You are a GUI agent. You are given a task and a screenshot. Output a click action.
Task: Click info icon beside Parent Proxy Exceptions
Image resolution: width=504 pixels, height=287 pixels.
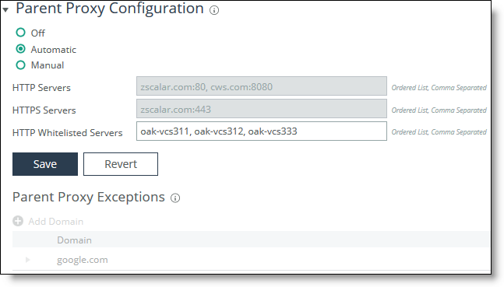click(175, 198)
